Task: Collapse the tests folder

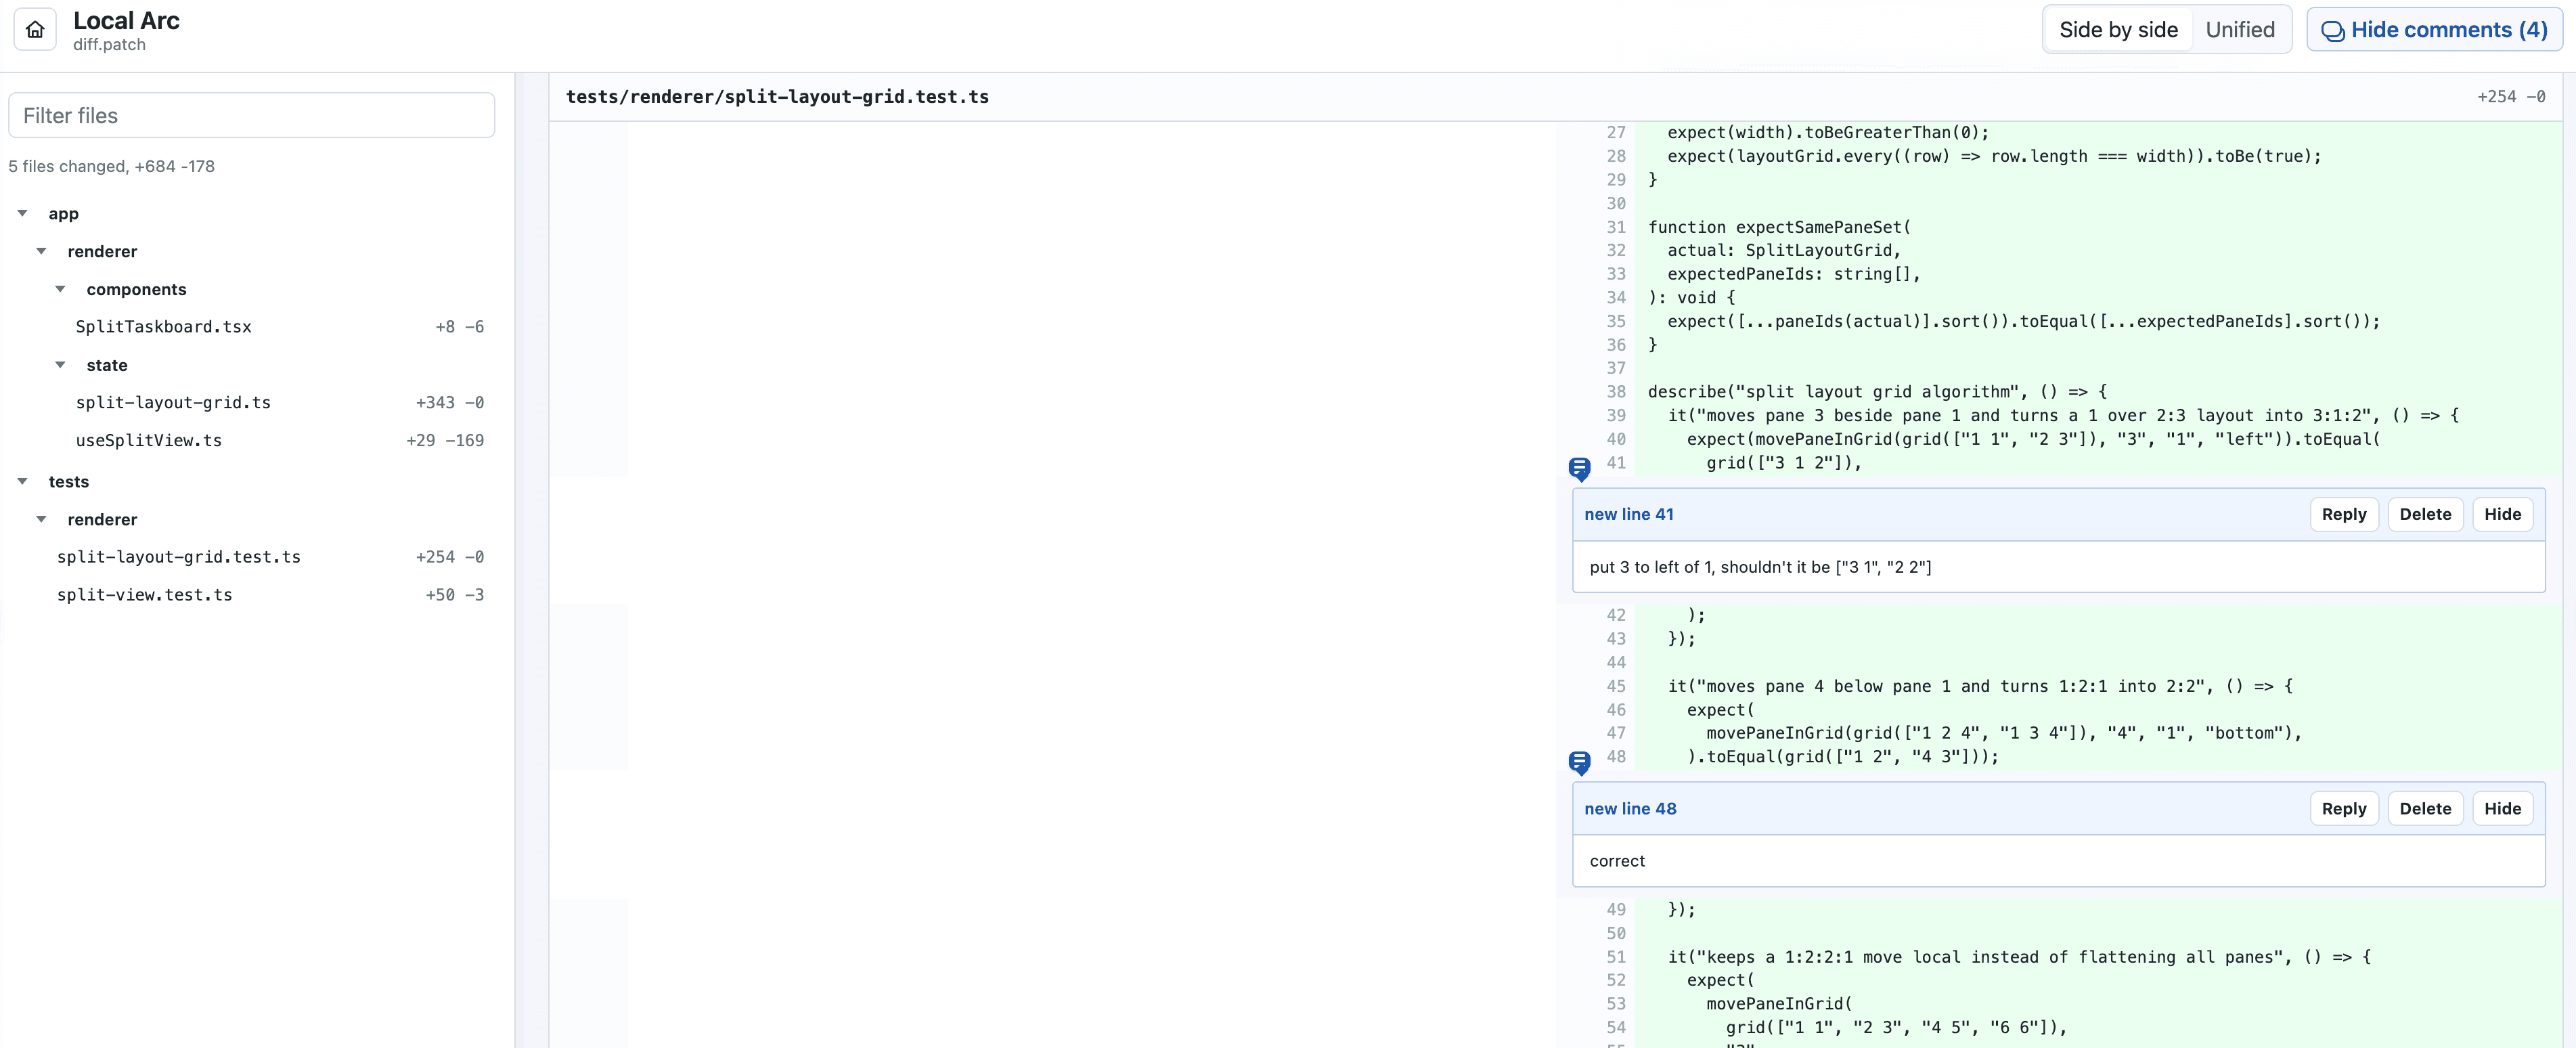Action: [22, 481]
